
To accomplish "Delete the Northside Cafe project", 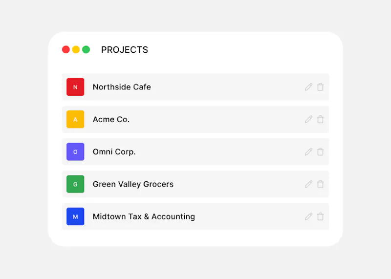I will point(321,87).
